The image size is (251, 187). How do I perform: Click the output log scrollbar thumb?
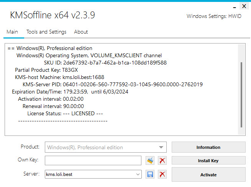coord(241,95)
